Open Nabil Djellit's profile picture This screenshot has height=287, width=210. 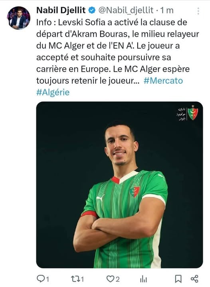18,18
